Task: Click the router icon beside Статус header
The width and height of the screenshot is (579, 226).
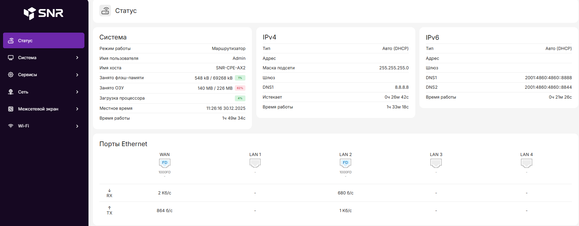Action: [x=105, y=11]
